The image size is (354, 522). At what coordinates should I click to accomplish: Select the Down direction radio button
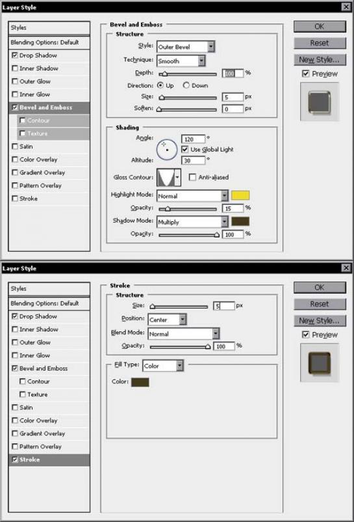click(186, 85)
